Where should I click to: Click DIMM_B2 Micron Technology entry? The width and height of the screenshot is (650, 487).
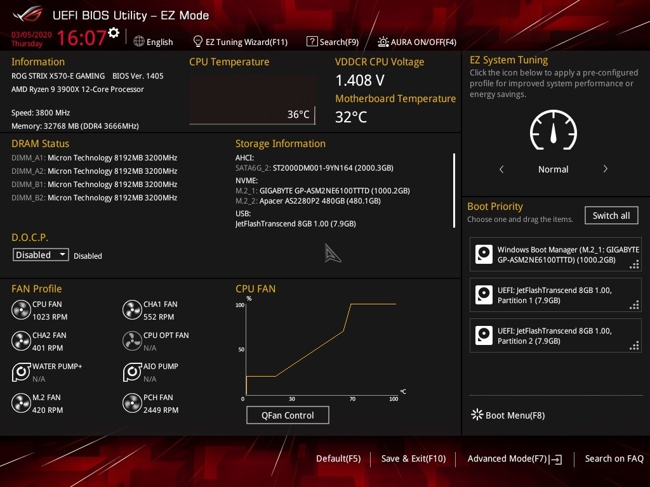tap(94, 198)
